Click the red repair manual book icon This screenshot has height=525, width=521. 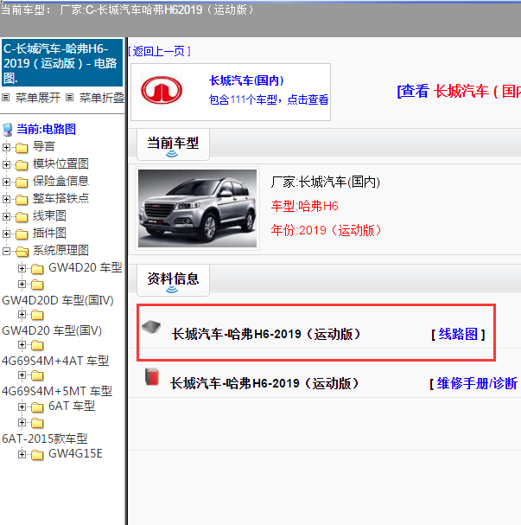152,377
